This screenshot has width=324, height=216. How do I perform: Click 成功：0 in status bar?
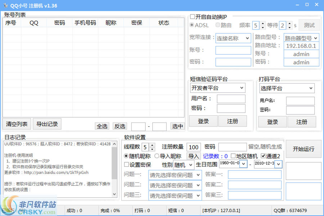click(75, 210)
